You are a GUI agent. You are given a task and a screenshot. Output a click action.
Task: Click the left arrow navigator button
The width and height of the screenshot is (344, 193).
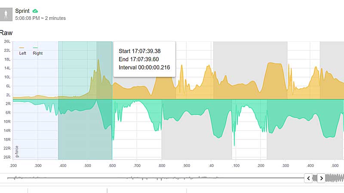click(308, 178)
